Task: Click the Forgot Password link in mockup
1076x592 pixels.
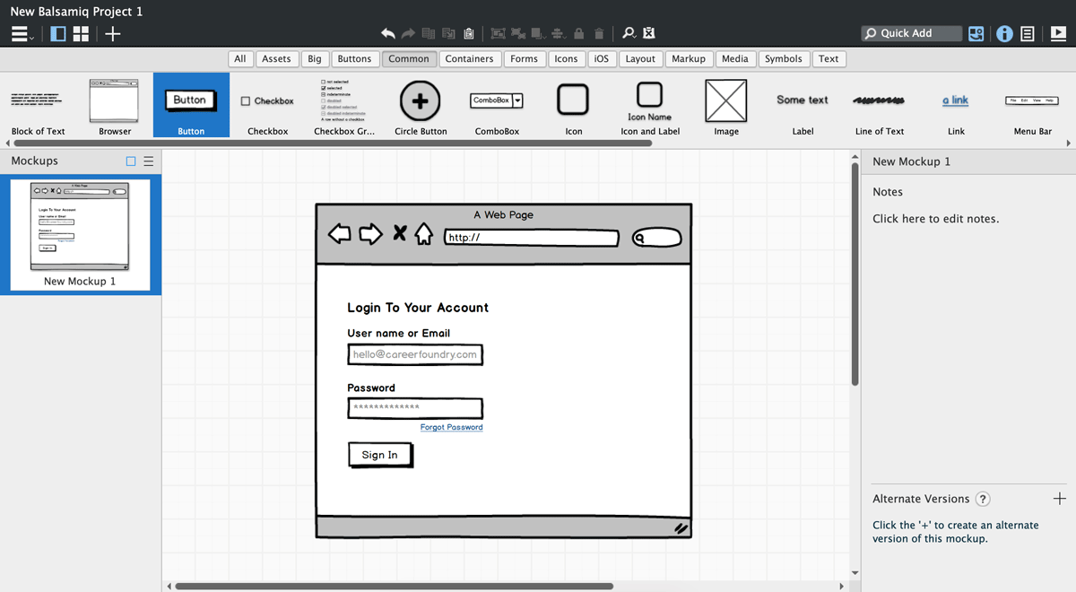Action: [x=451, y=427]
